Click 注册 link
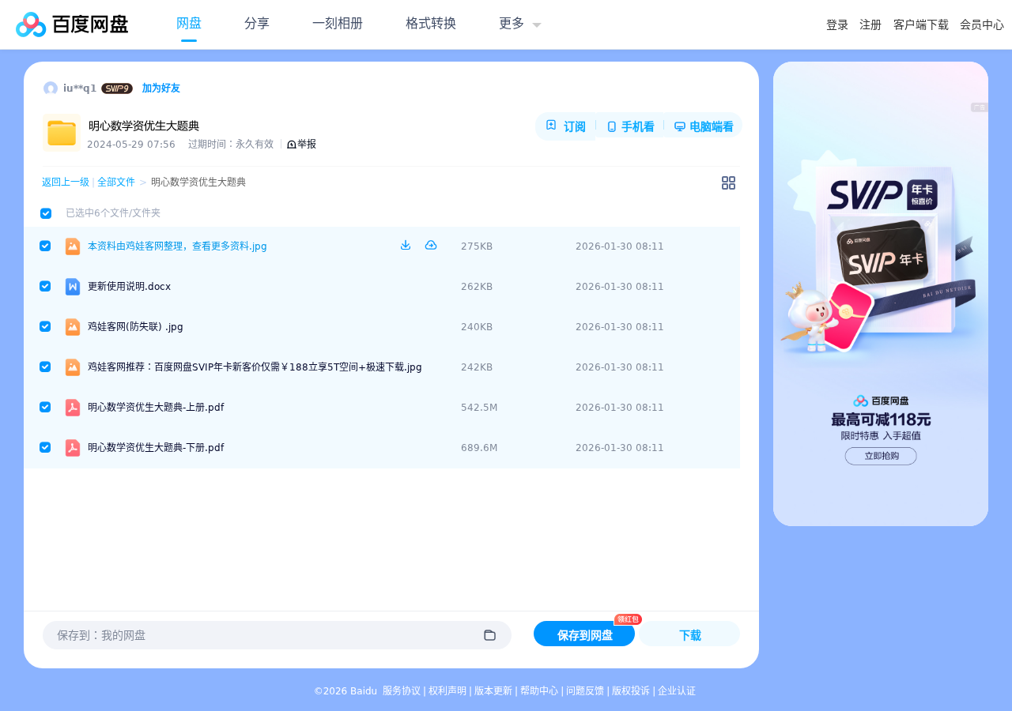1012x711 pixels. pos(870,25)
